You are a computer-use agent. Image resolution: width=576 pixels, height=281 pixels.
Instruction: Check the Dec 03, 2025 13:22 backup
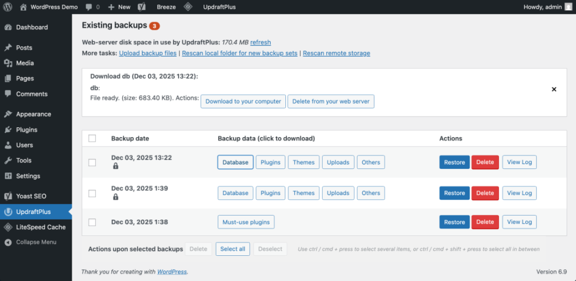[x=92, y=162]
